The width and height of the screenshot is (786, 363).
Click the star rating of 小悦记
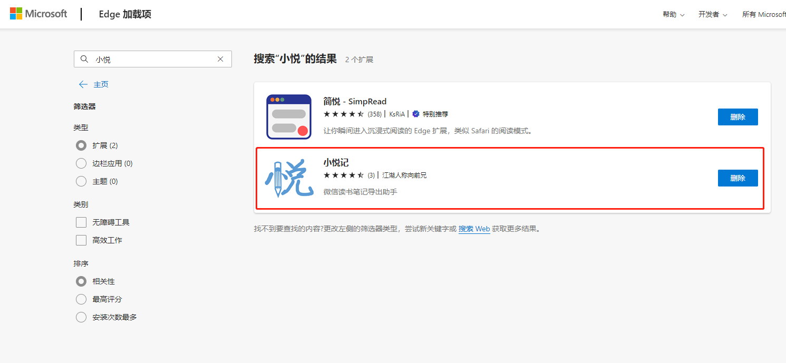[x=344, y=175]
